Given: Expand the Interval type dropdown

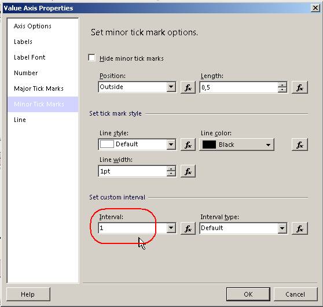Looking at the screenshot, I should (282, 228).
